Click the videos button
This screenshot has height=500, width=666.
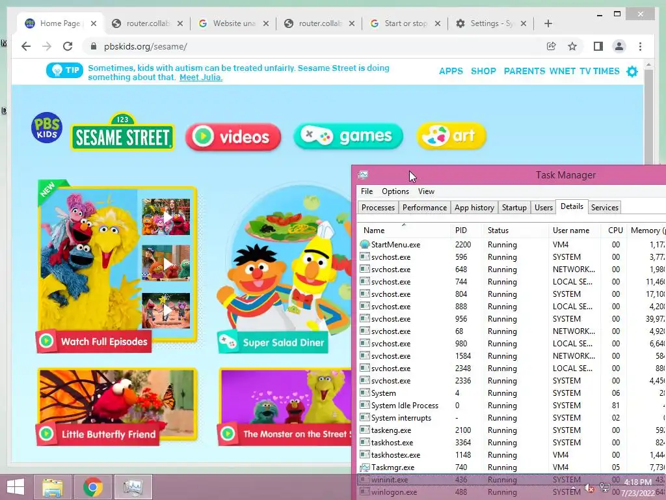coord(233,137)
